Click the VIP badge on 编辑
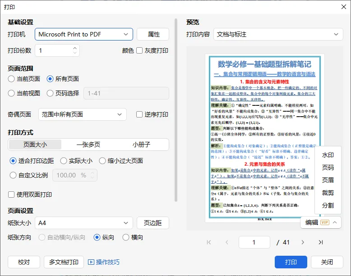The width and height of the screenshot is (351, 276). click(x=325, y=222)
